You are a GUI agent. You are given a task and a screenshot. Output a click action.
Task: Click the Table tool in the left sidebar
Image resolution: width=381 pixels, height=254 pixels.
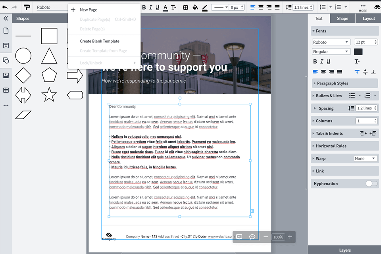[x=6, y=90]
